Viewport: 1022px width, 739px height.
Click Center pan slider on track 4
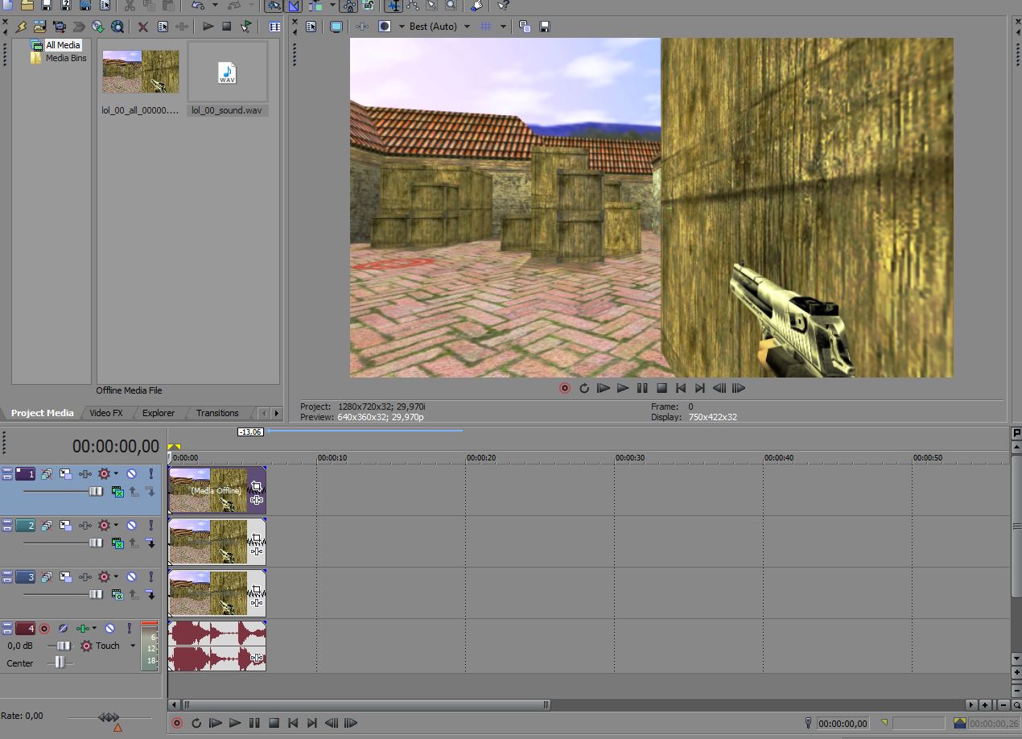point(59,663)
